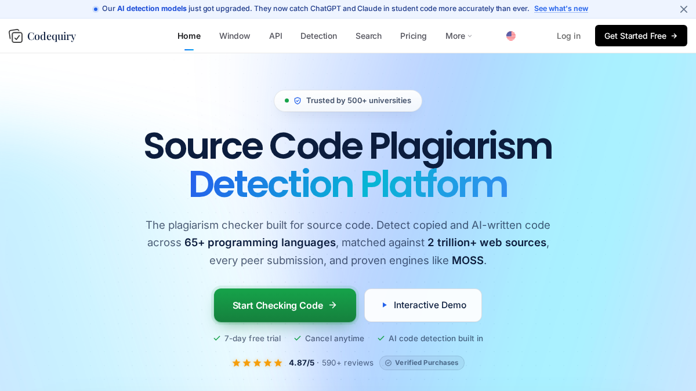The width and height of the screenshot is (696, 391).
Task: Click the play icon in Interactive Demo
Action: 385,305
